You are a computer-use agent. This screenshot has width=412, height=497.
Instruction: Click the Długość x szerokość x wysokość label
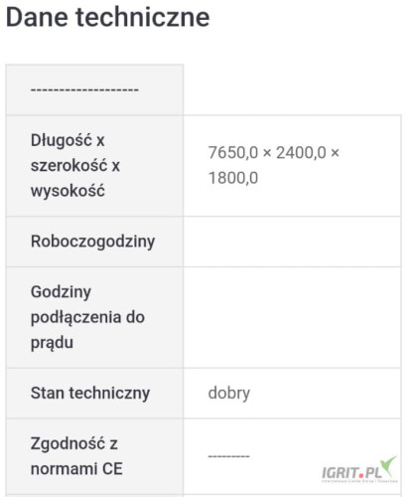75,165
